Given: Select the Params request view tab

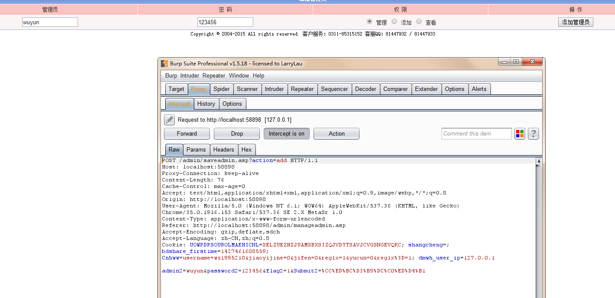Looking at the screenshot, I should (x=196, y=150).
